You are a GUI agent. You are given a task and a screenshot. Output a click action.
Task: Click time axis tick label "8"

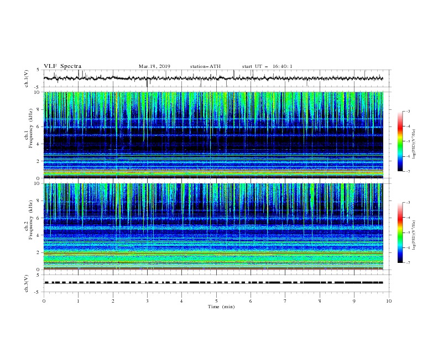click(320, 301)
